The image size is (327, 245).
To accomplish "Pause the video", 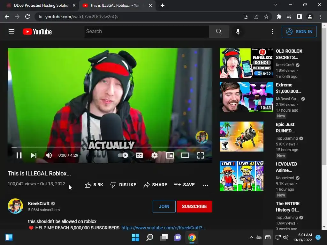I will click(19, 155).
